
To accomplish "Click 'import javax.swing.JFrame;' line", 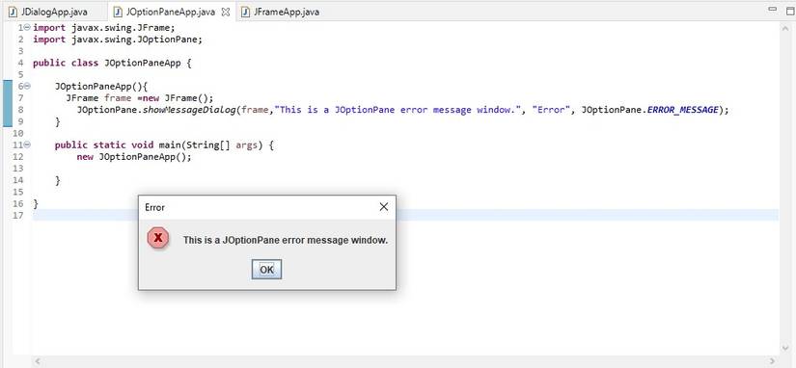I will click(x=104, y=27).
